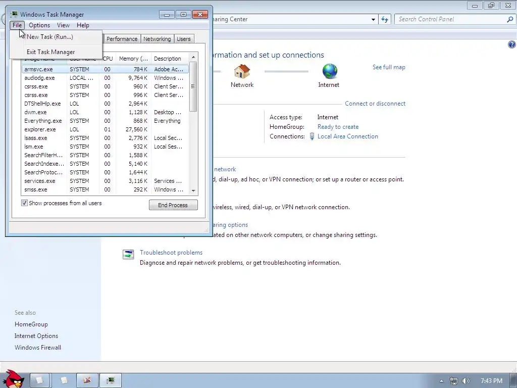Sort by the Memory column header
The image size is (517, 388).
[133, 59]
